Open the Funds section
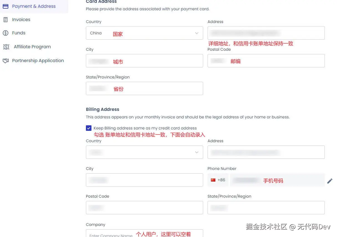This screenshot has height=237, width=337. coord(18,33)
